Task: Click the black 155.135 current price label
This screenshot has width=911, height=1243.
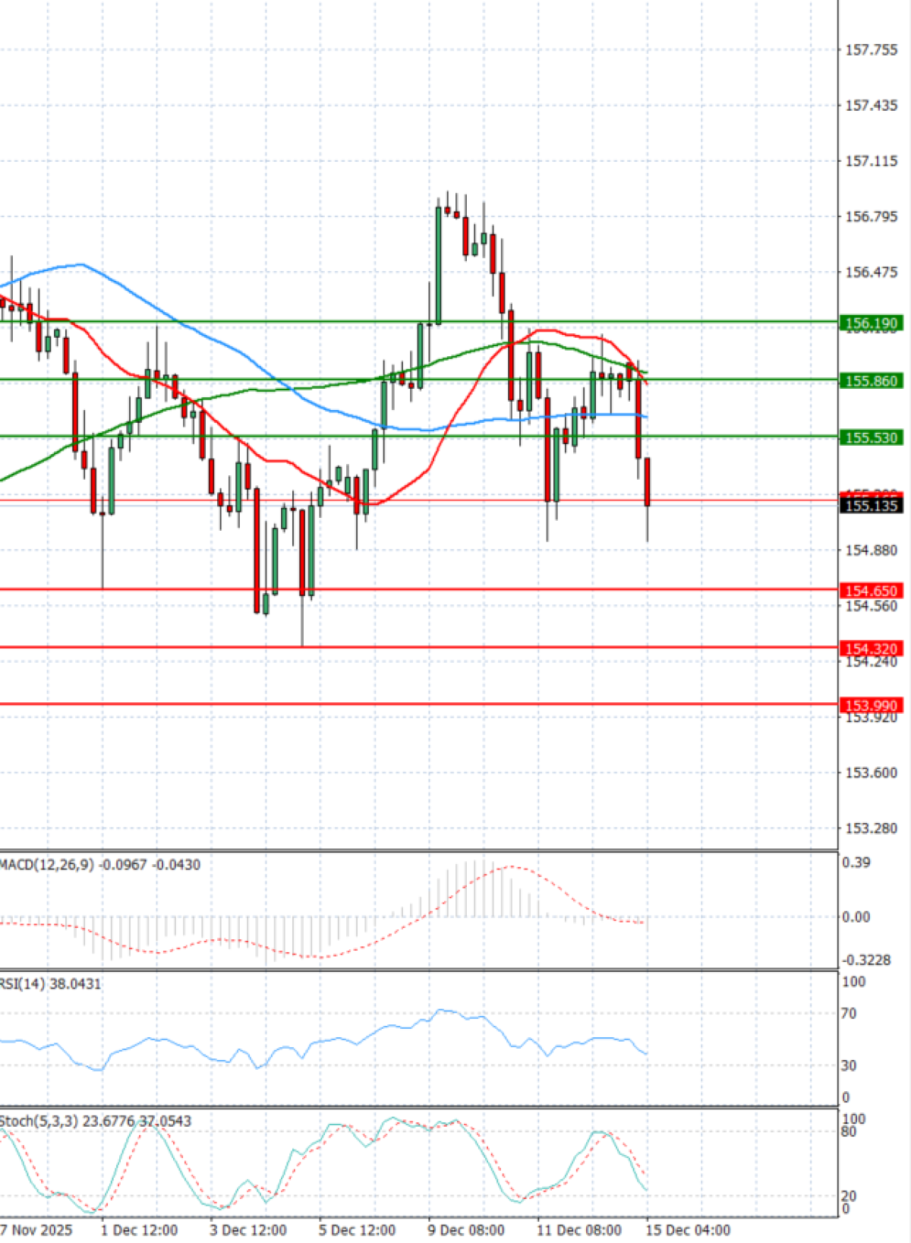Action: tap(871, 506)
